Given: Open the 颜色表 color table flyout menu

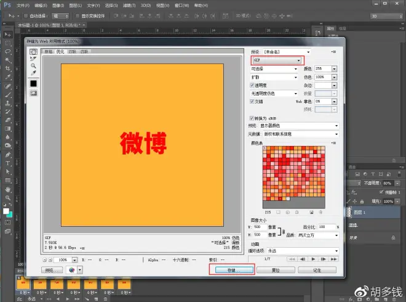Looking at the screenshot, I should pyautogui.click(x=333, y=143).
